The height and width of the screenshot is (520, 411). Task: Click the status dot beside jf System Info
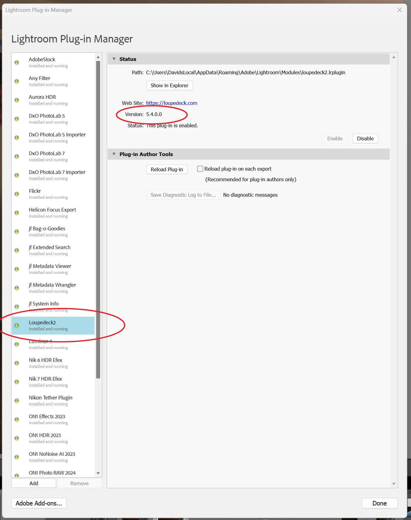coord(17,307)
